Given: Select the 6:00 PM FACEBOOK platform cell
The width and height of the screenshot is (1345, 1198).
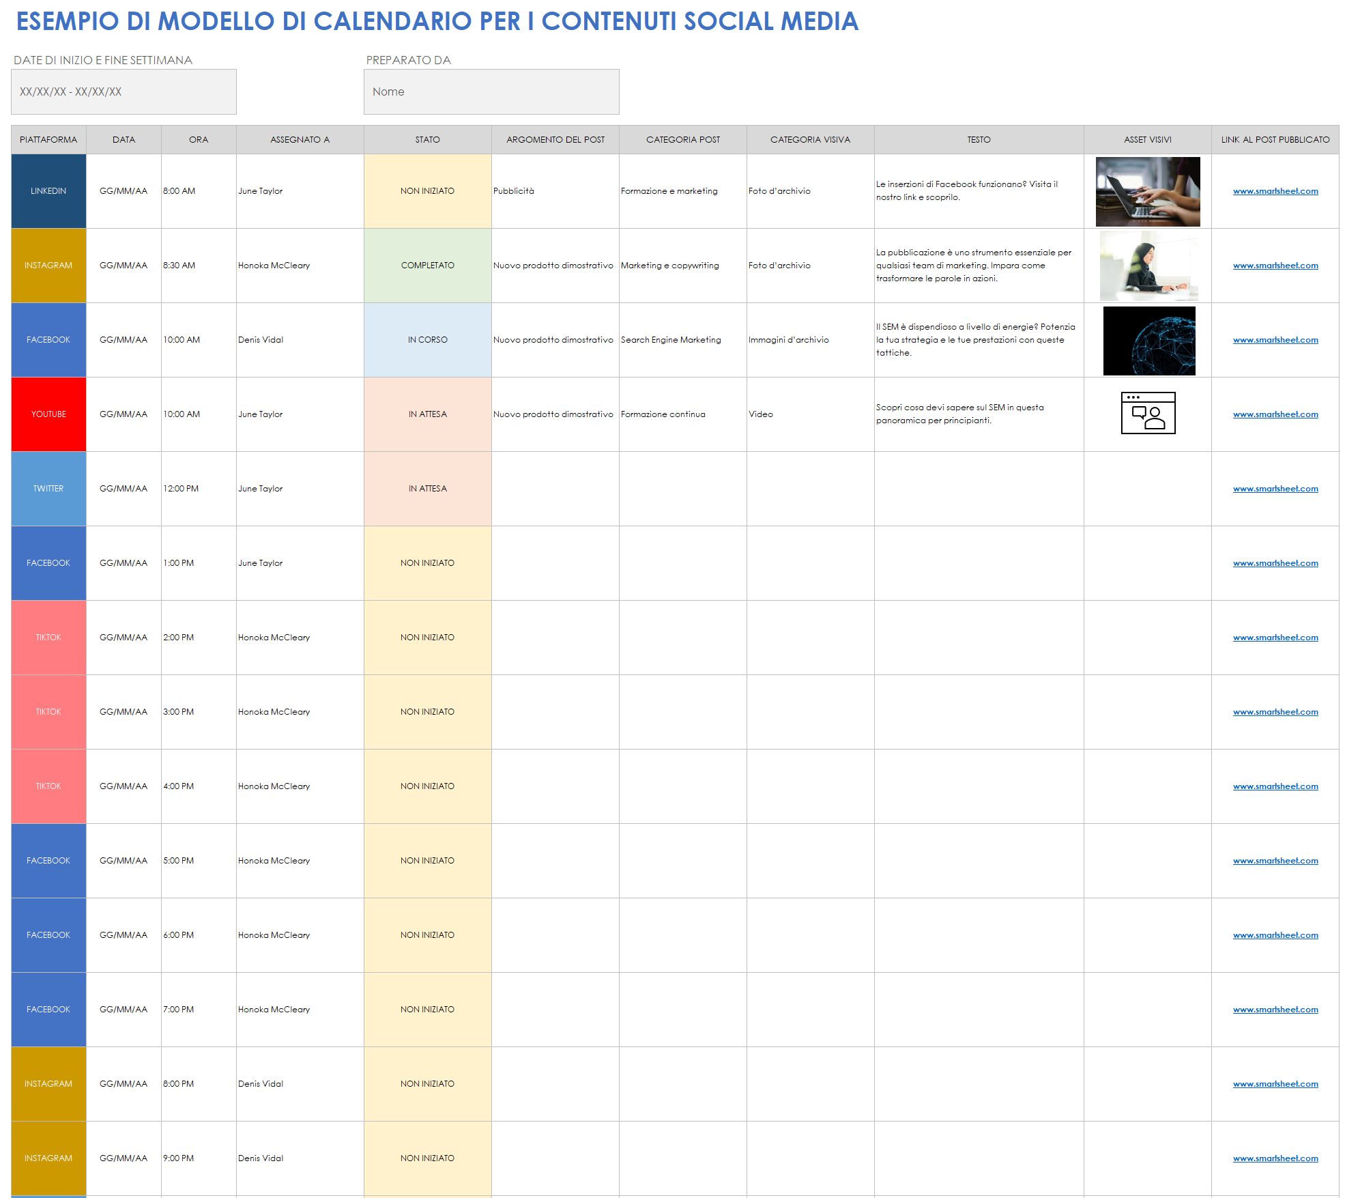Looking at the screenshot, I should [48, 935].
